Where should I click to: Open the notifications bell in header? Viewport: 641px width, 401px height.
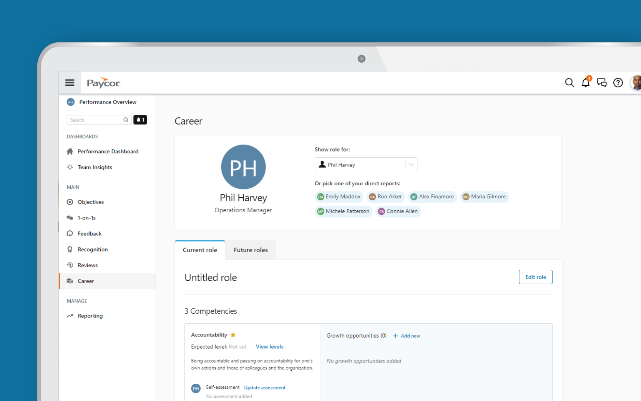coord(586,82)
